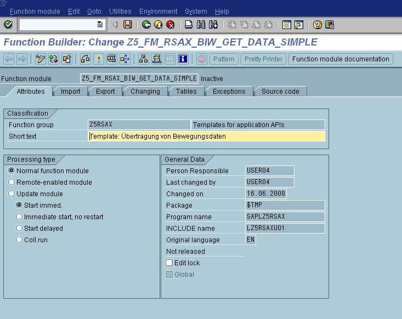
Task: Switch to the Changing tab
Action: coord(145,92)
